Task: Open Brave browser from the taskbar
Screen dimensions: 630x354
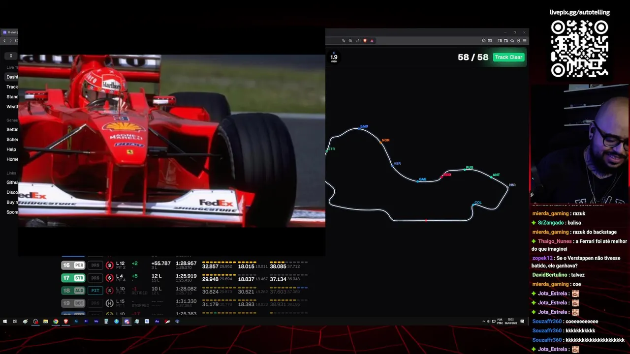Action: (x=66, y=322)
